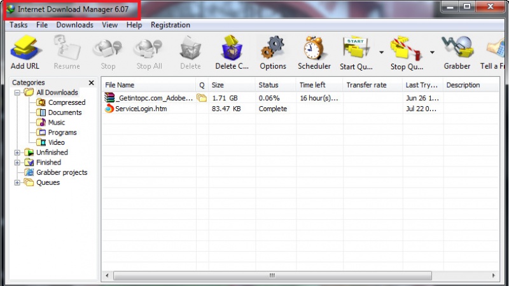This screenshot has width=509, height=286.
Task: Click the IDM title bar icon
Action: [11, 9]
